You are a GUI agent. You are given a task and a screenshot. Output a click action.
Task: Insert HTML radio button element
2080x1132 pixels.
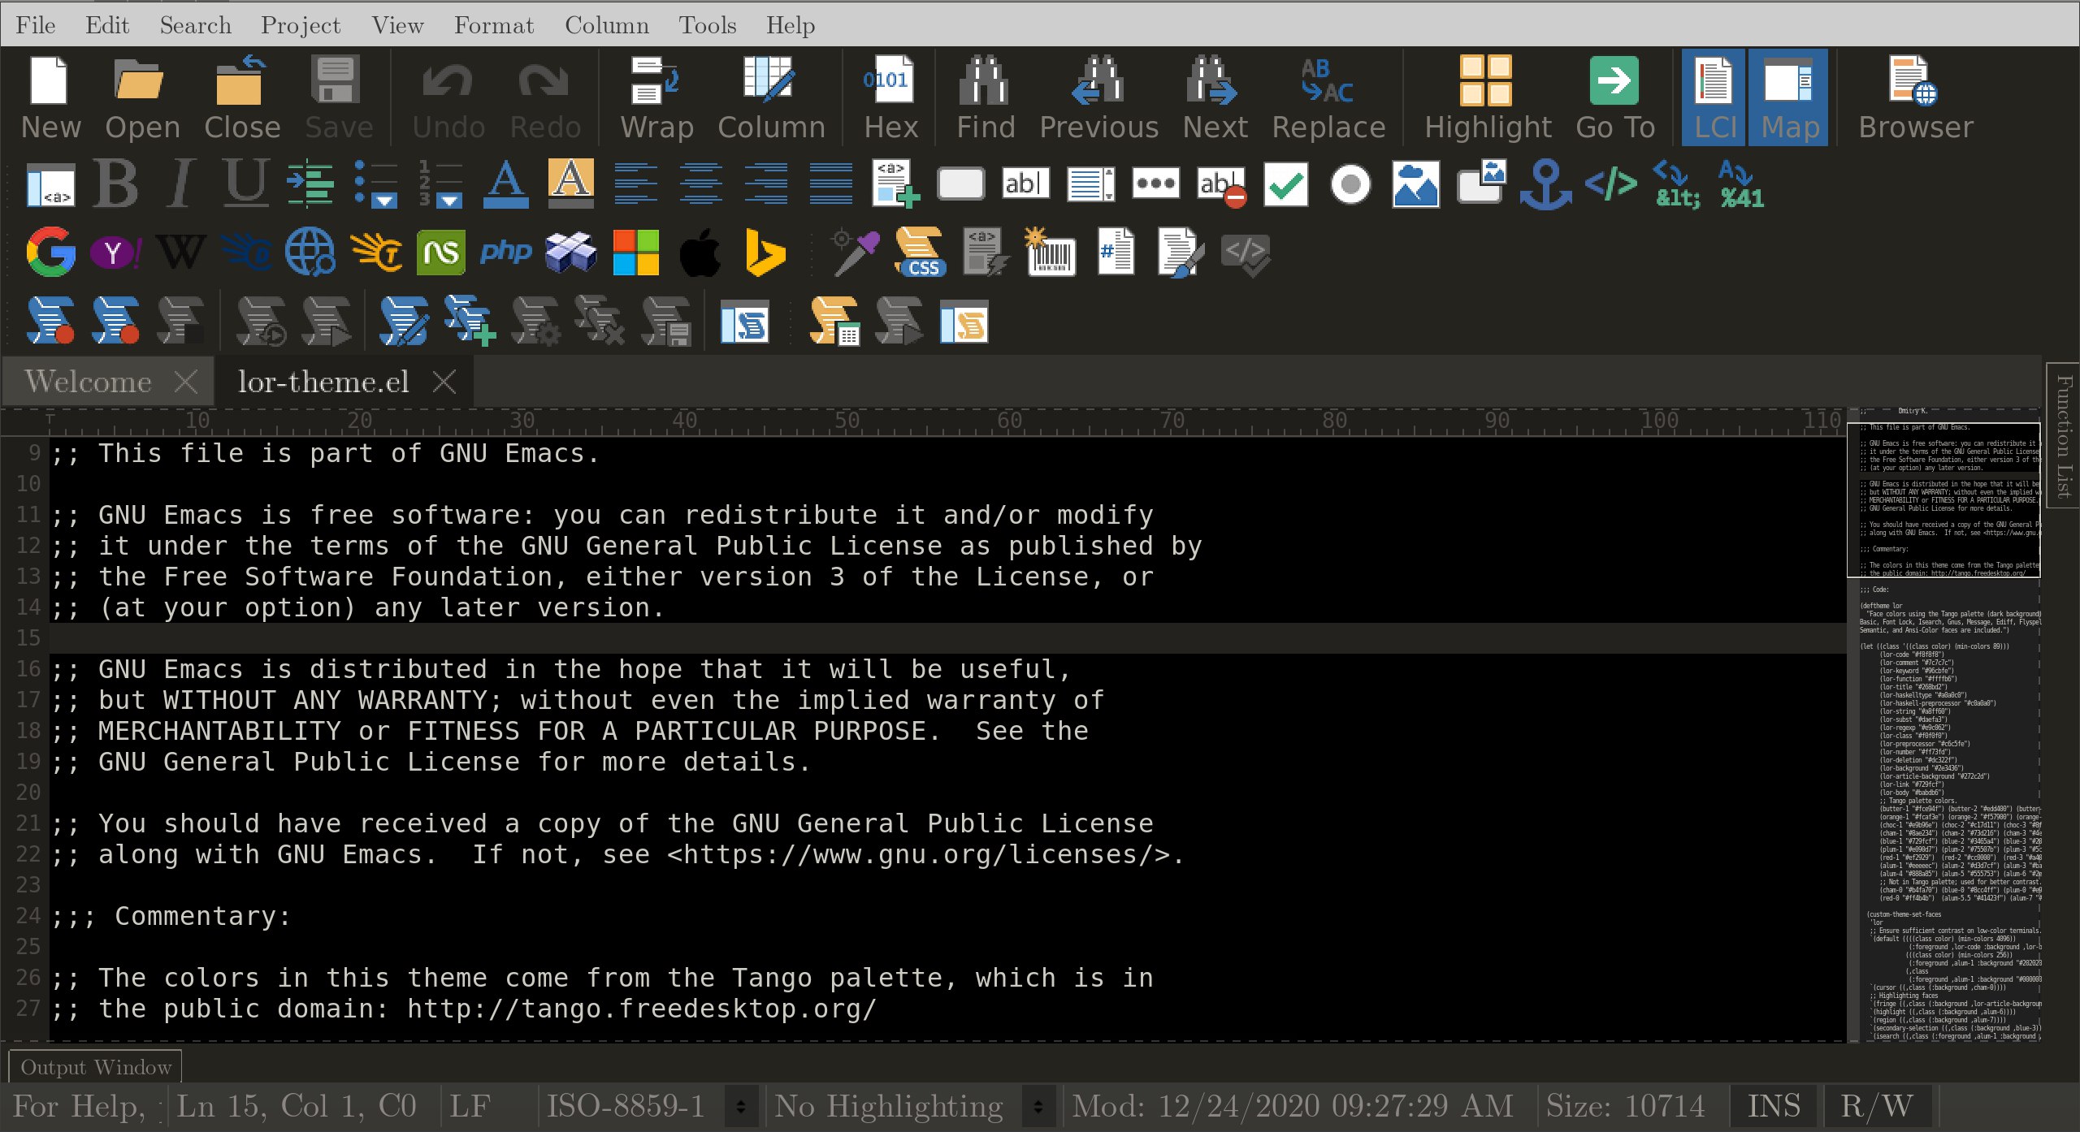[x=1350, y=185]
